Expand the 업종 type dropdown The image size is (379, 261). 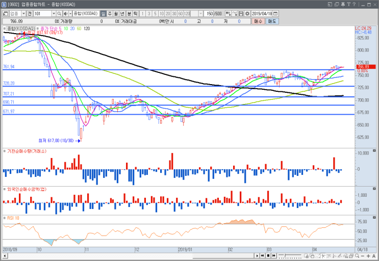tap(23, 14)
